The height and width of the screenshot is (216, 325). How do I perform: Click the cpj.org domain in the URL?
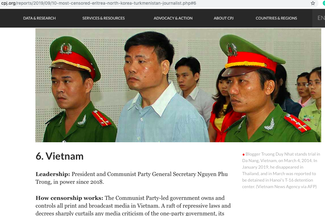[x=8, y=3]
